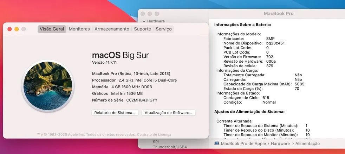Click the 'Ajustes de Alimentação do Sistema:' heading
The width and height of the screenshot is (345, 154).
click(249, 112)
